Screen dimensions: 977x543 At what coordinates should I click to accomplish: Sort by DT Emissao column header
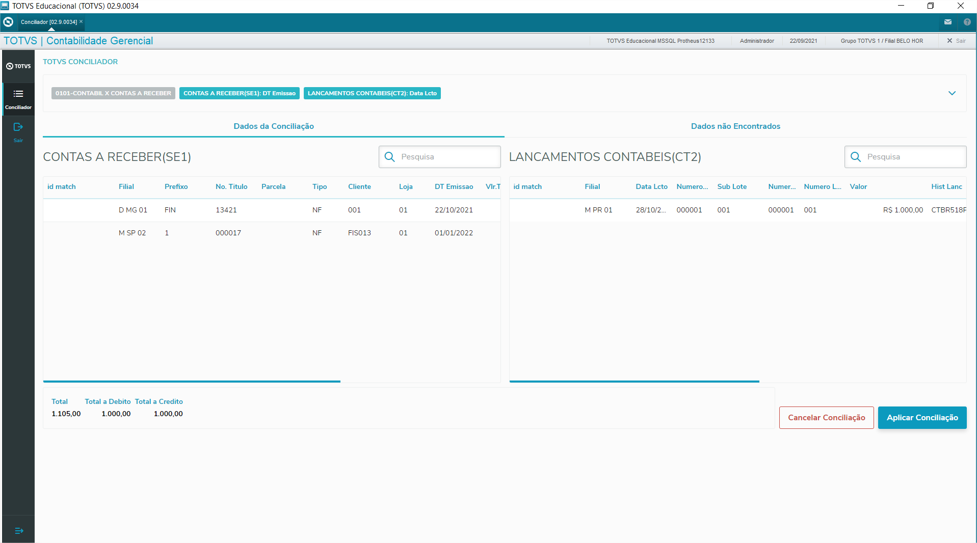pyautogui.click(x=454, y=186)
